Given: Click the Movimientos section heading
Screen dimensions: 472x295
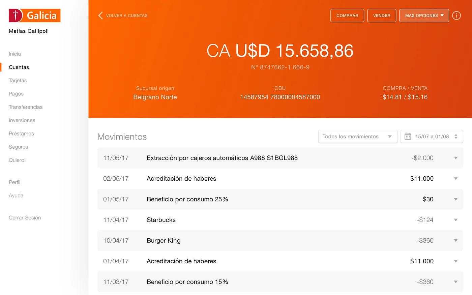Looking at the screenshot, I should [122, 137].
